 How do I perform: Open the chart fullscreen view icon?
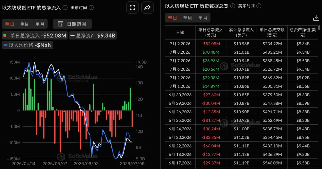click(132, 8)
